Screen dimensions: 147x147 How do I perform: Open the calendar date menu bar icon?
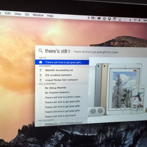(114, 19)
